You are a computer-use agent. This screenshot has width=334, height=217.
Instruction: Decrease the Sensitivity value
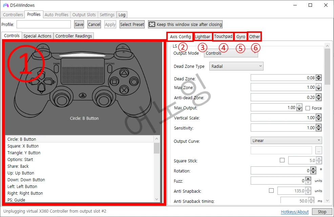(319, 129)
